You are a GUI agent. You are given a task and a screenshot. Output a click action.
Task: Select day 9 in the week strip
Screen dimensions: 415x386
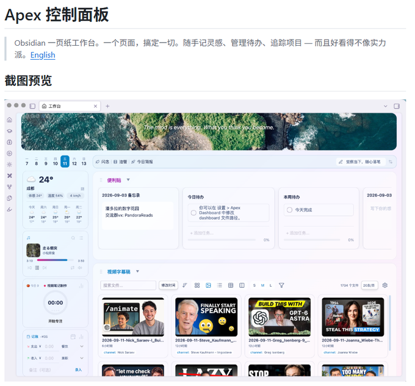(x=46, y=162)
